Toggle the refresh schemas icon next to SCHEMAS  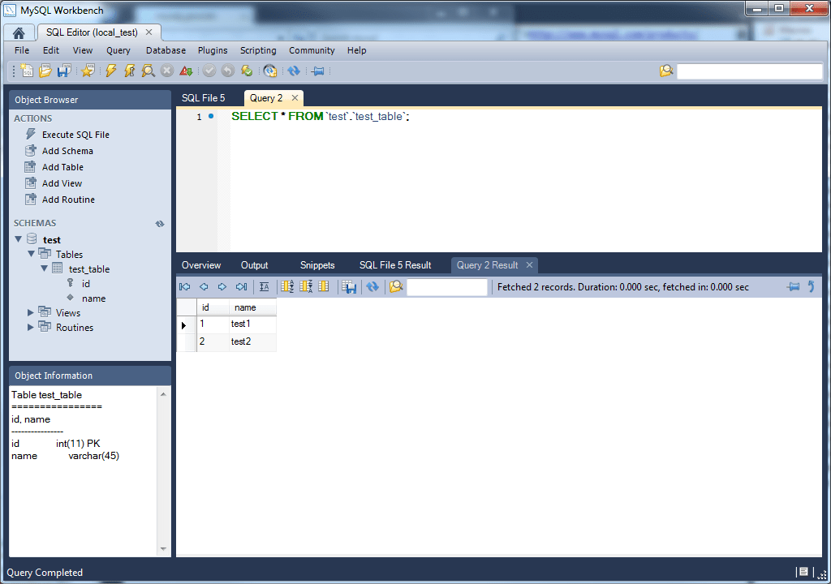pos(159,223)
